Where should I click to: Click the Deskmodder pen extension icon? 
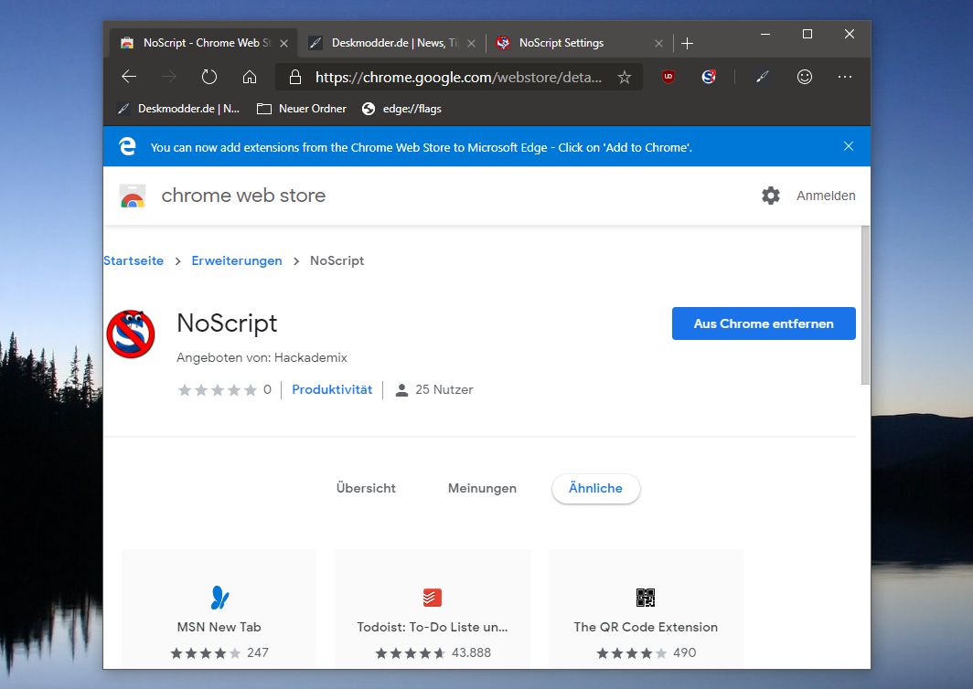tap(763, 77)
